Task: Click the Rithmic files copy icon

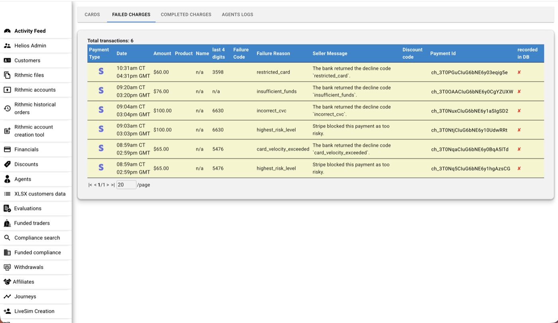Action: (7, 75)
